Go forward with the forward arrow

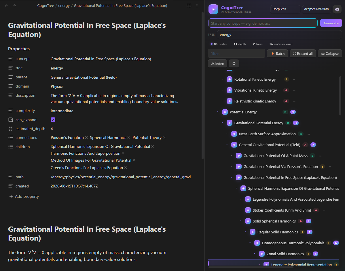point(14,6)
